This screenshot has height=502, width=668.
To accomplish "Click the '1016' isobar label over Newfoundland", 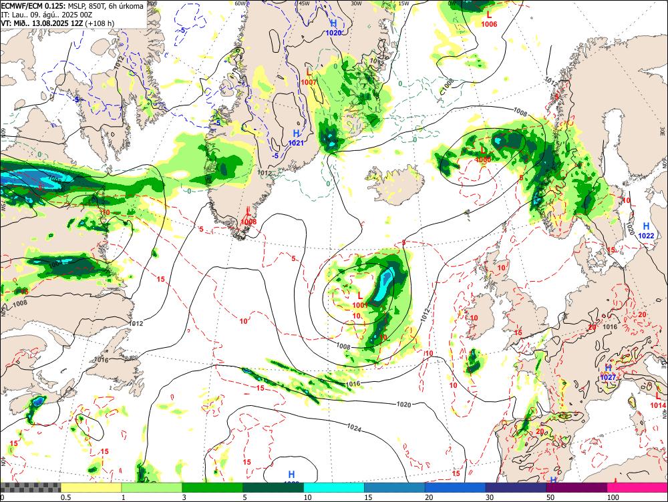I will click(x=101, y=360).
